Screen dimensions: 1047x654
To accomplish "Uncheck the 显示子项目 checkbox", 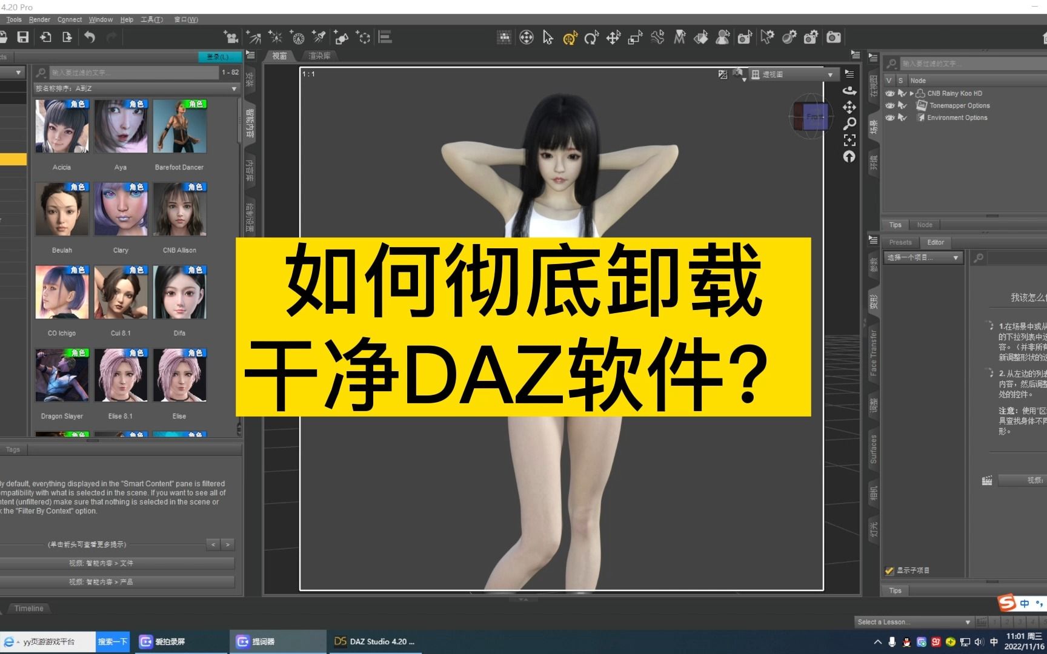I will [x=889, y=570].
